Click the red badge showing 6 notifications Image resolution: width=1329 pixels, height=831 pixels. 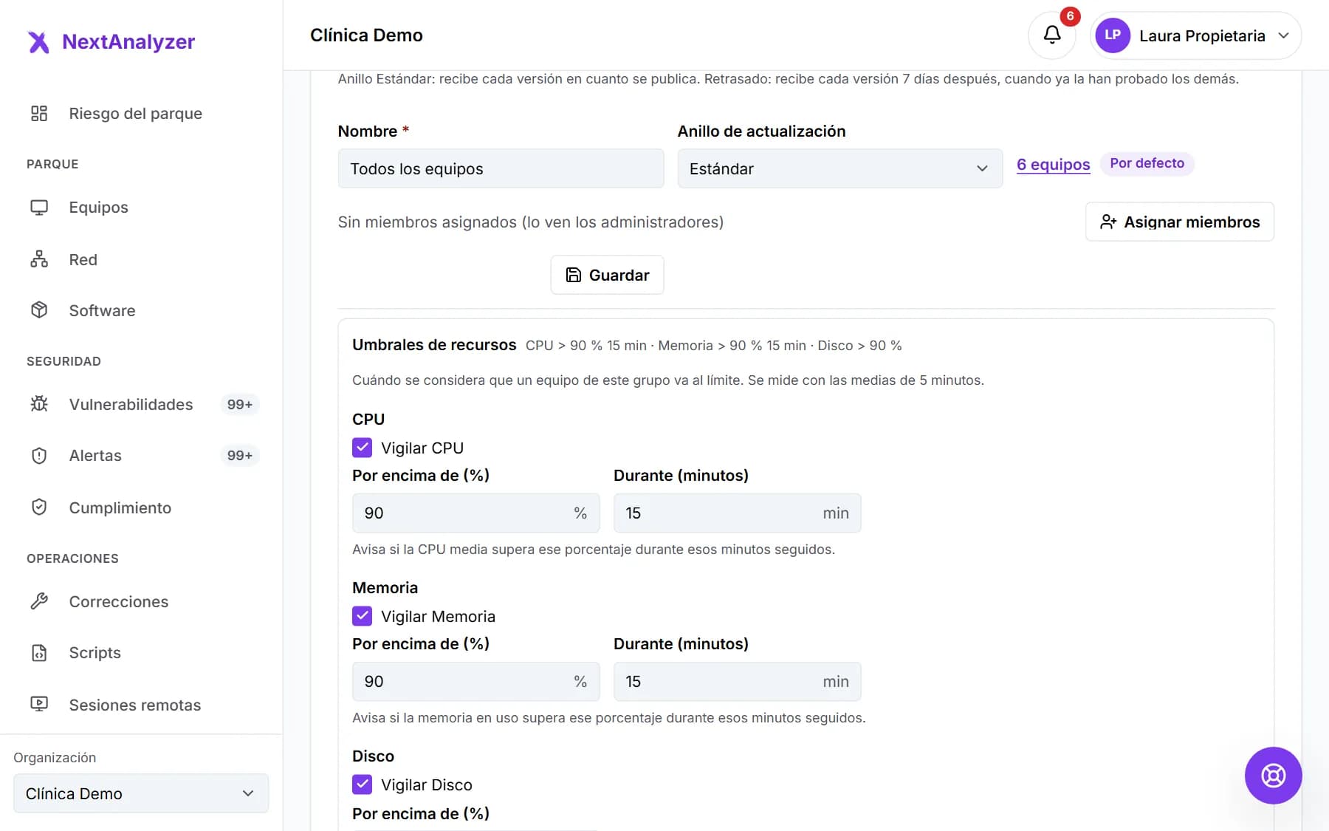pos(1070,16)
